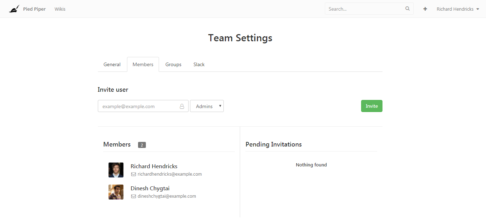Screen dimensions: 486x218
Task: Click Richard Hendricks' avatar photo
Action: click(x=116, y=170)
